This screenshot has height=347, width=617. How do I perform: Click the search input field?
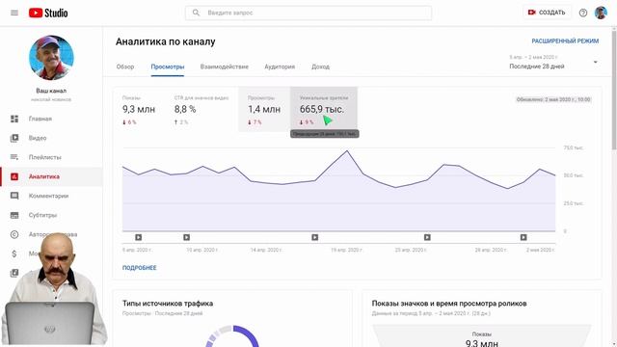308,13
